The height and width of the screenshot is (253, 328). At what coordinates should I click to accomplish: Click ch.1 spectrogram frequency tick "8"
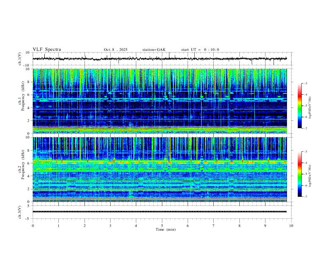coord(29,82)
